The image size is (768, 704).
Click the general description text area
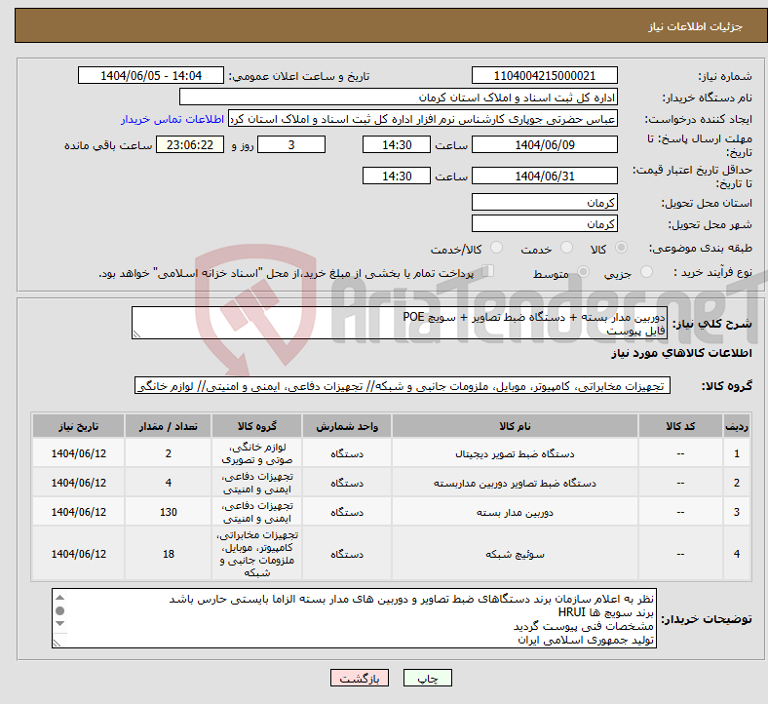pos(400,324)
